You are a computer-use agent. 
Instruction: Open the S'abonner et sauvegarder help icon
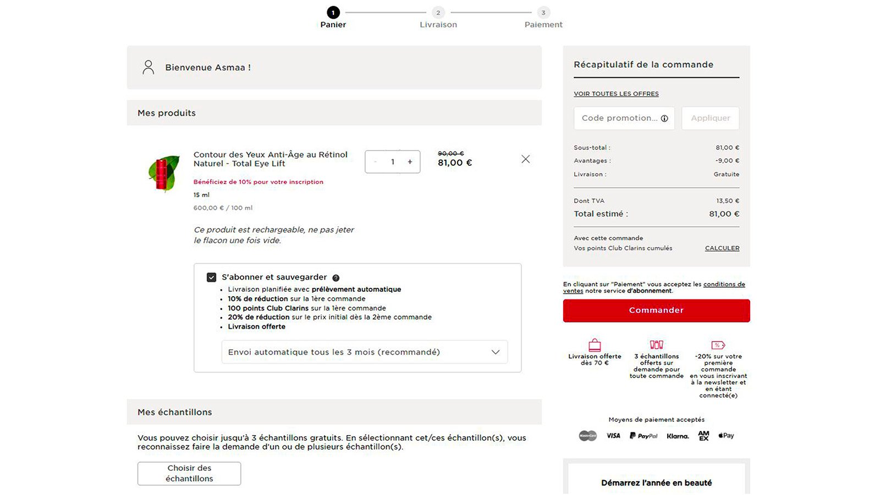point(336,277)
